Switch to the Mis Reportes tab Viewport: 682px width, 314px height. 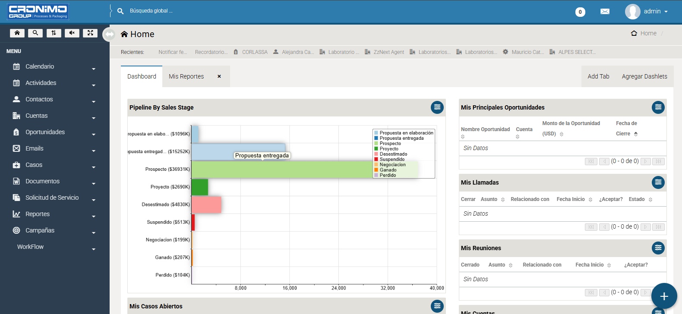(186, 76)
